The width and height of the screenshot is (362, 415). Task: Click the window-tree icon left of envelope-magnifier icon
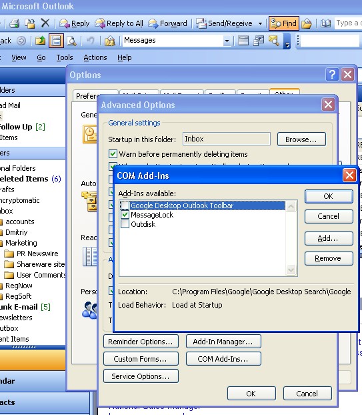pyautogui.click(x=259, y=41)
